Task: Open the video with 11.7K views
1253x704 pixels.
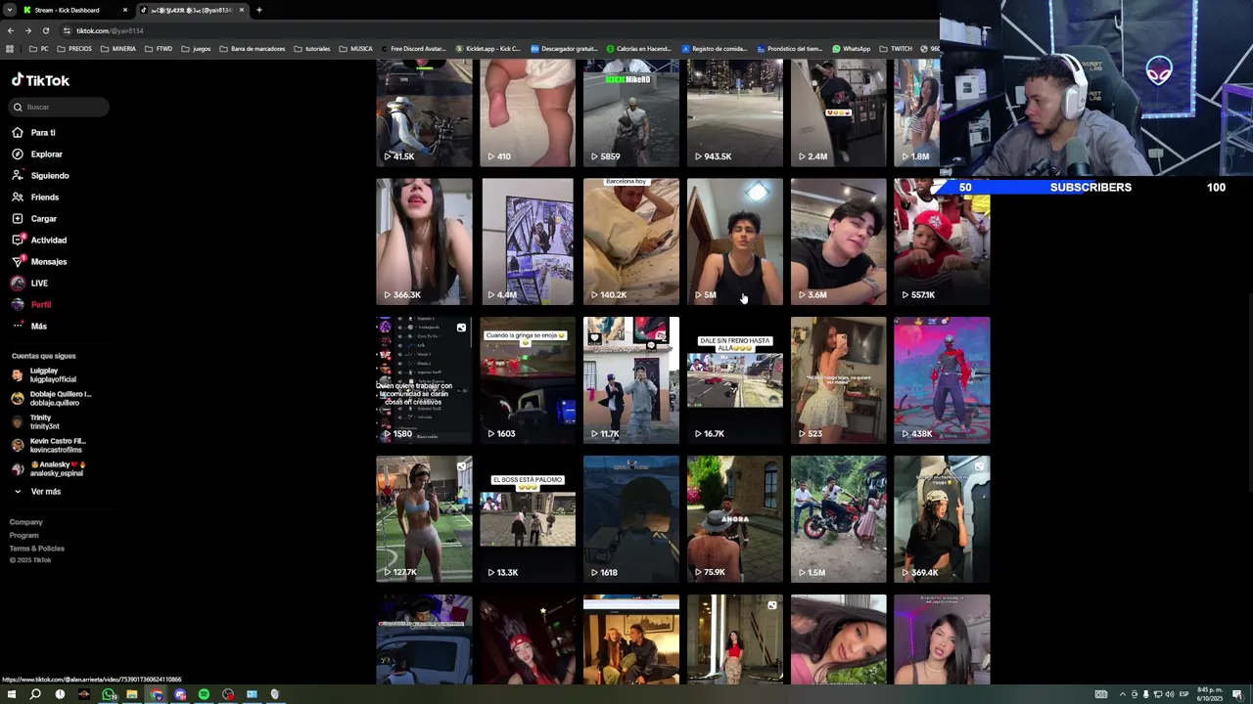Action: point(631,380)
